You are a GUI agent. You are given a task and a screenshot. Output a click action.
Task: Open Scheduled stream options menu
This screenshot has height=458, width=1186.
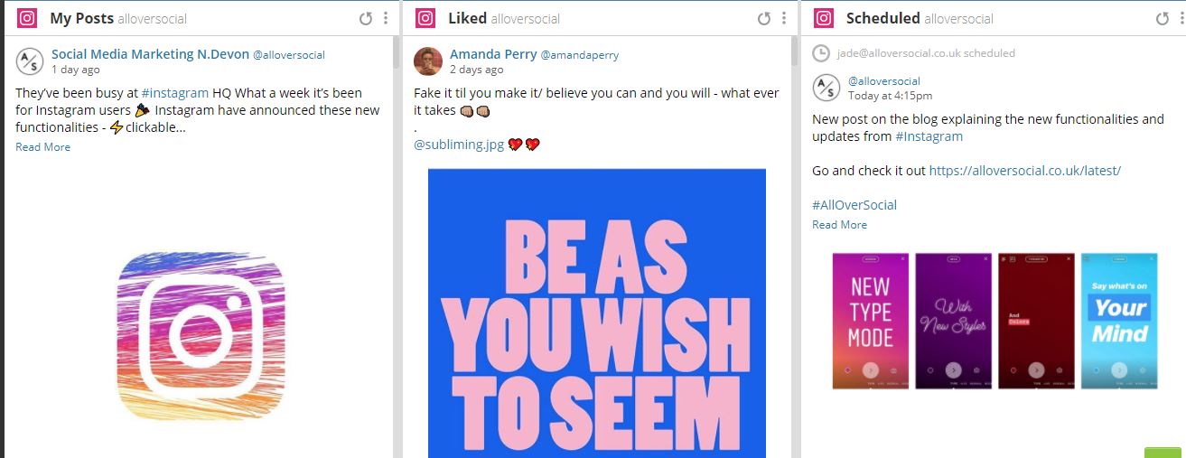pyautogui.click(x=1181, y=18)
